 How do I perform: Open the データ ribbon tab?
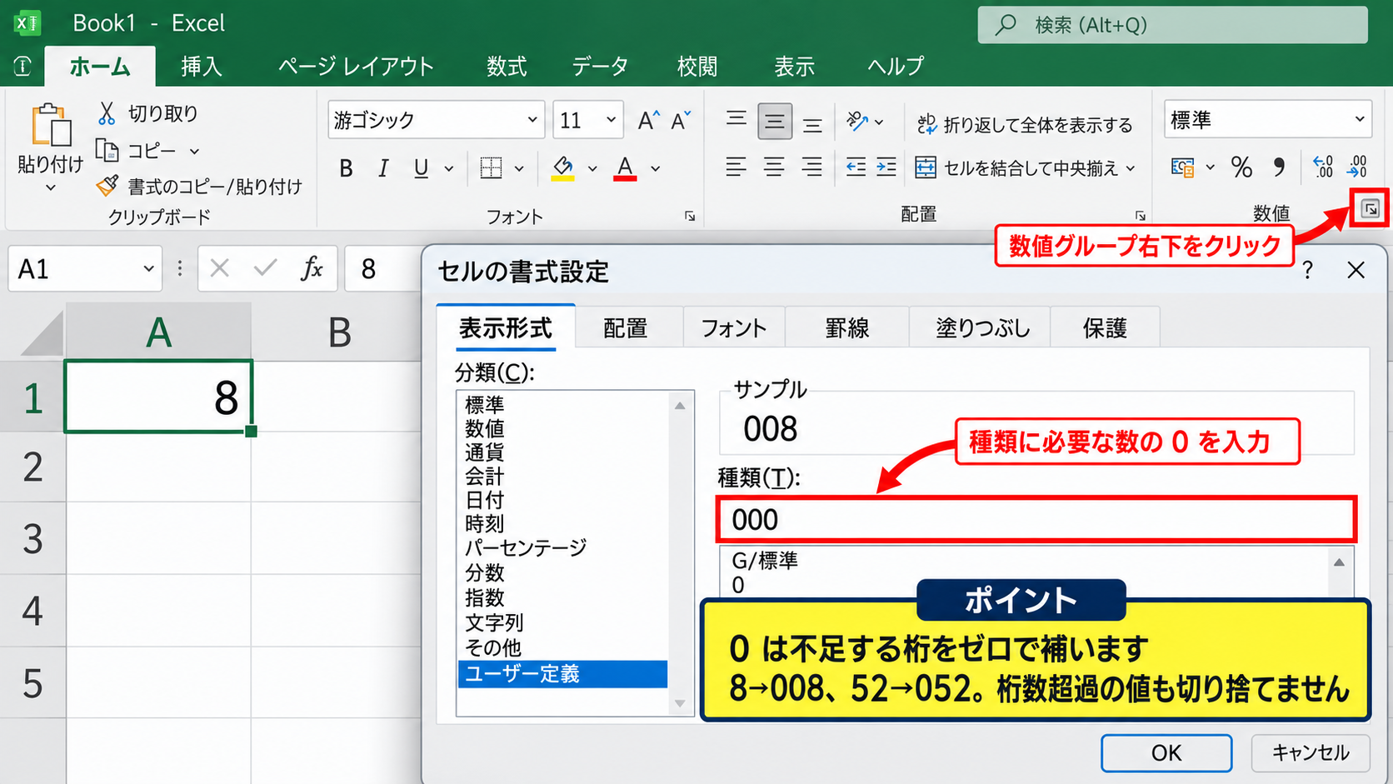coord(600,67)
